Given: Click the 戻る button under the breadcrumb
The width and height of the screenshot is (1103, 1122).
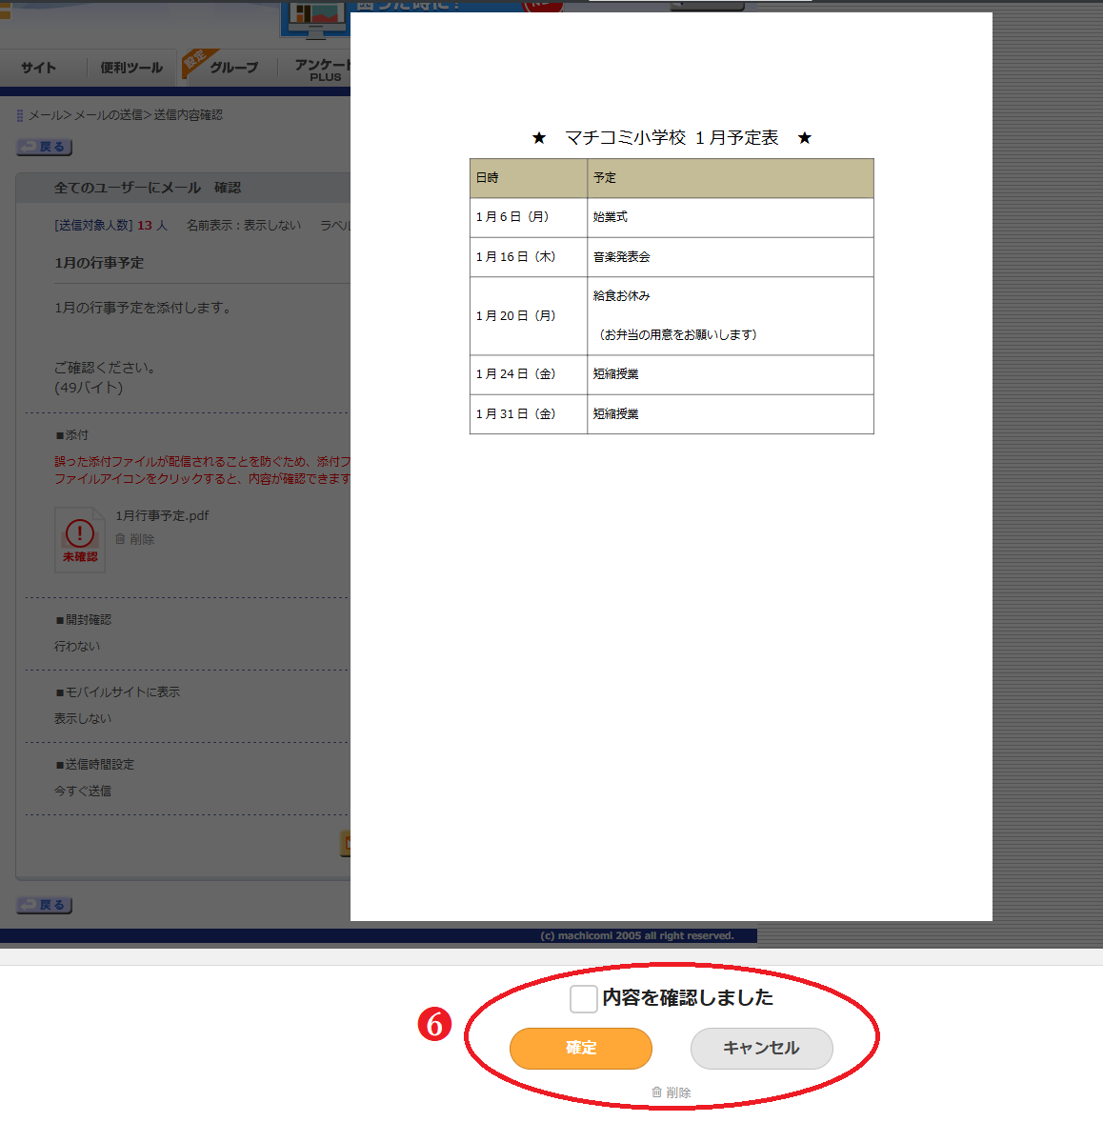Looking at the screenshot, I should pyautogui.click(x=45, y=147).
